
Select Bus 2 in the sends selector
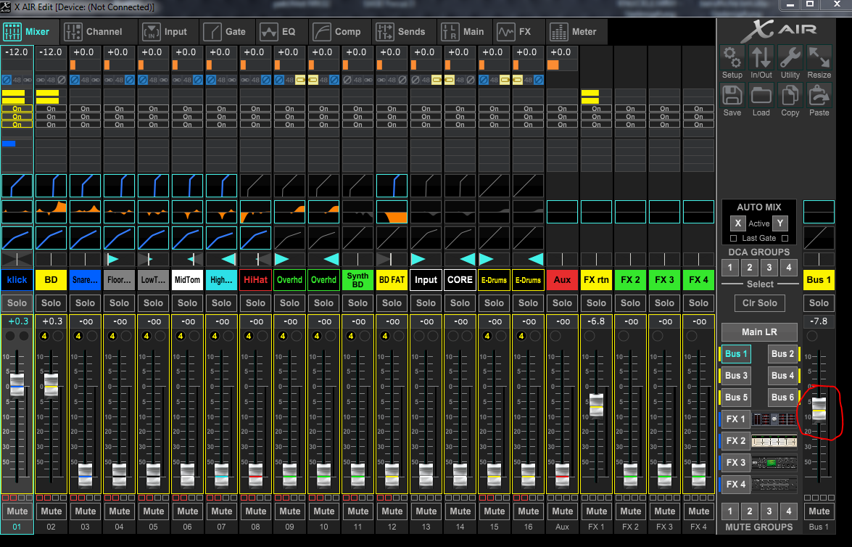(782, 354)
